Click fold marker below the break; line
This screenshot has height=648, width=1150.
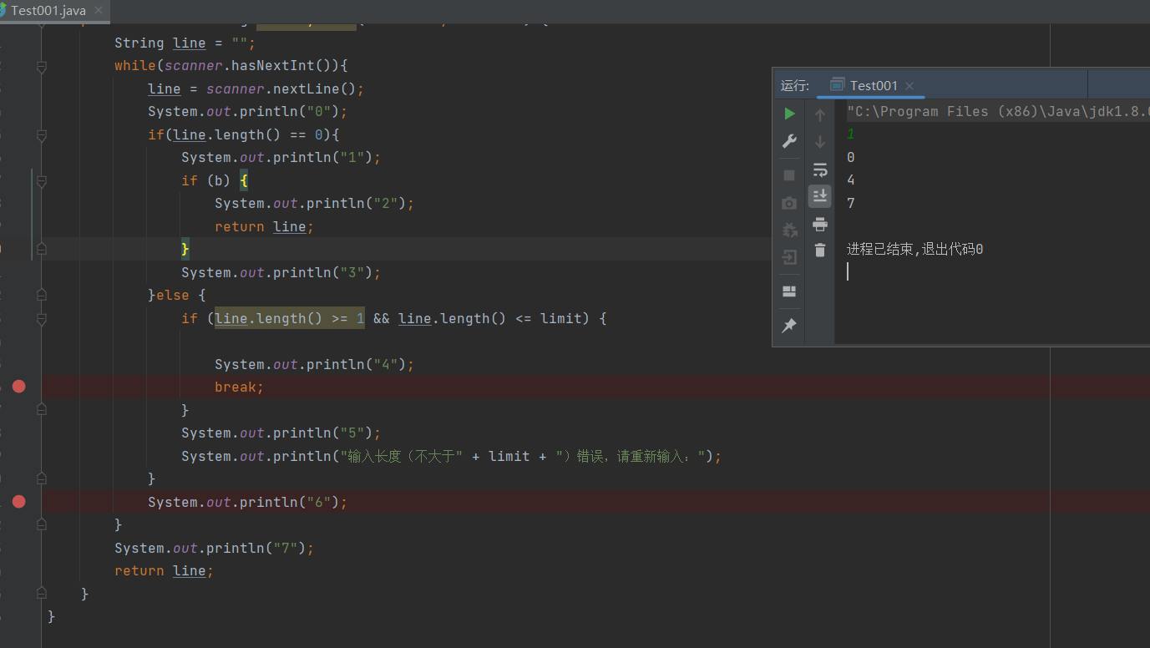click(41, 409)
